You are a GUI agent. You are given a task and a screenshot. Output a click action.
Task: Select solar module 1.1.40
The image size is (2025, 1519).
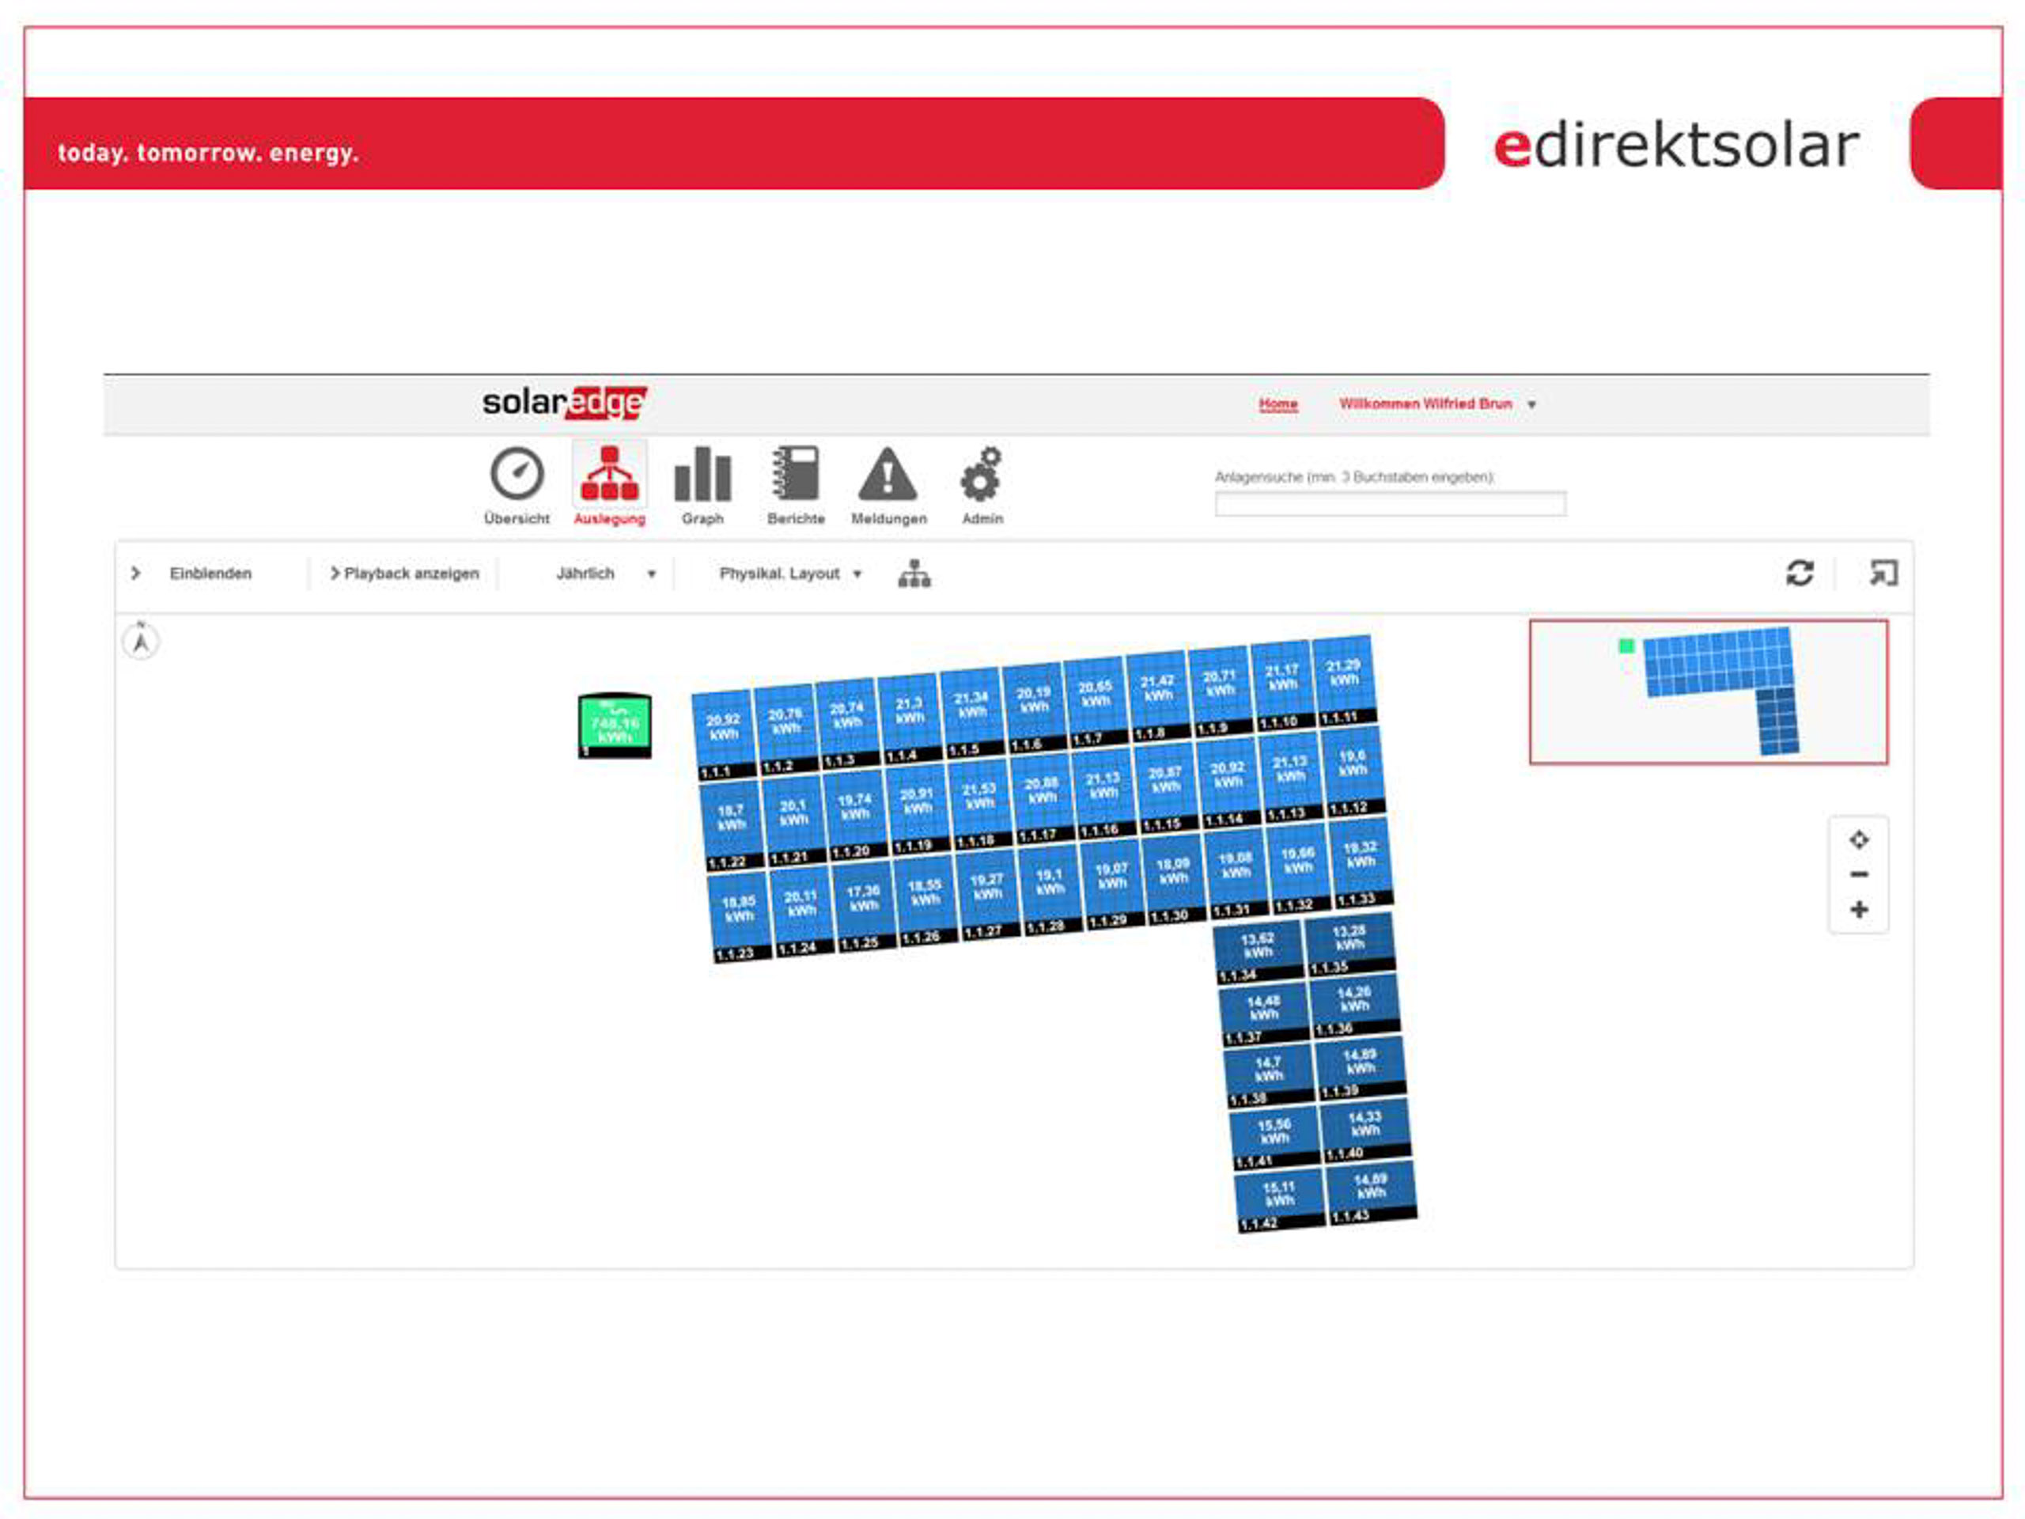click(x=1365, y=1131)
